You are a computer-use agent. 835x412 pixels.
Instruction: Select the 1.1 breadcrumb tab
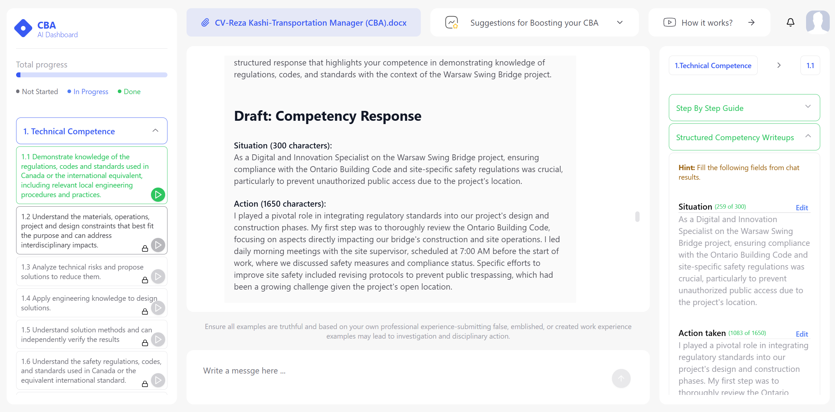tap(810, 65)
